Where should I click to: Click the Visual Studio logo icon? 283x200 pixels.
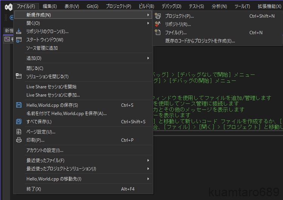[x=8, y=7]
